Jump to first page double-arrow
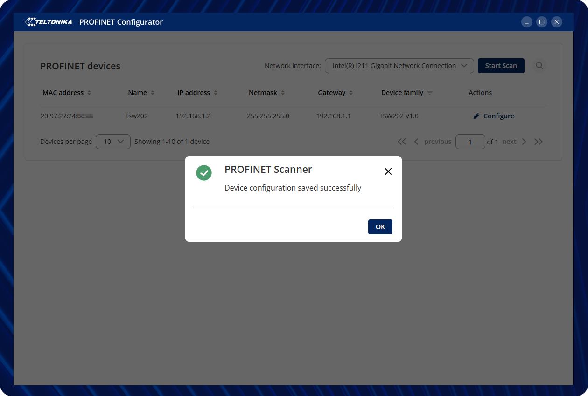Viewport: 588px width, 396px height. point(401,142)
